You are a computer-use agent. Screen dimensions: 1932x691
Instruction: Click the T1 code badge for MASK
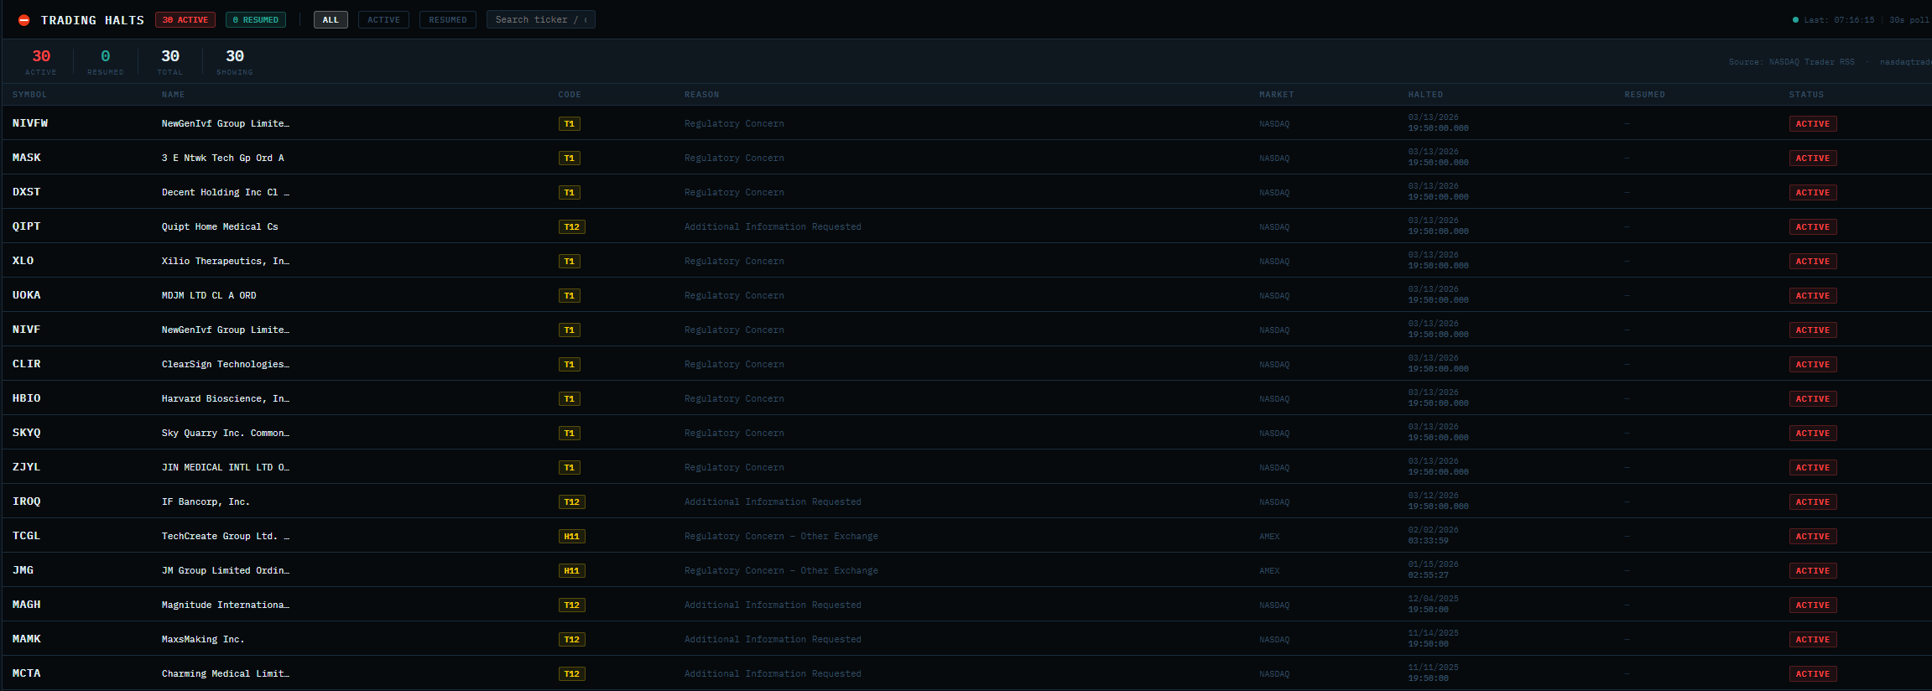coord(569,158)
